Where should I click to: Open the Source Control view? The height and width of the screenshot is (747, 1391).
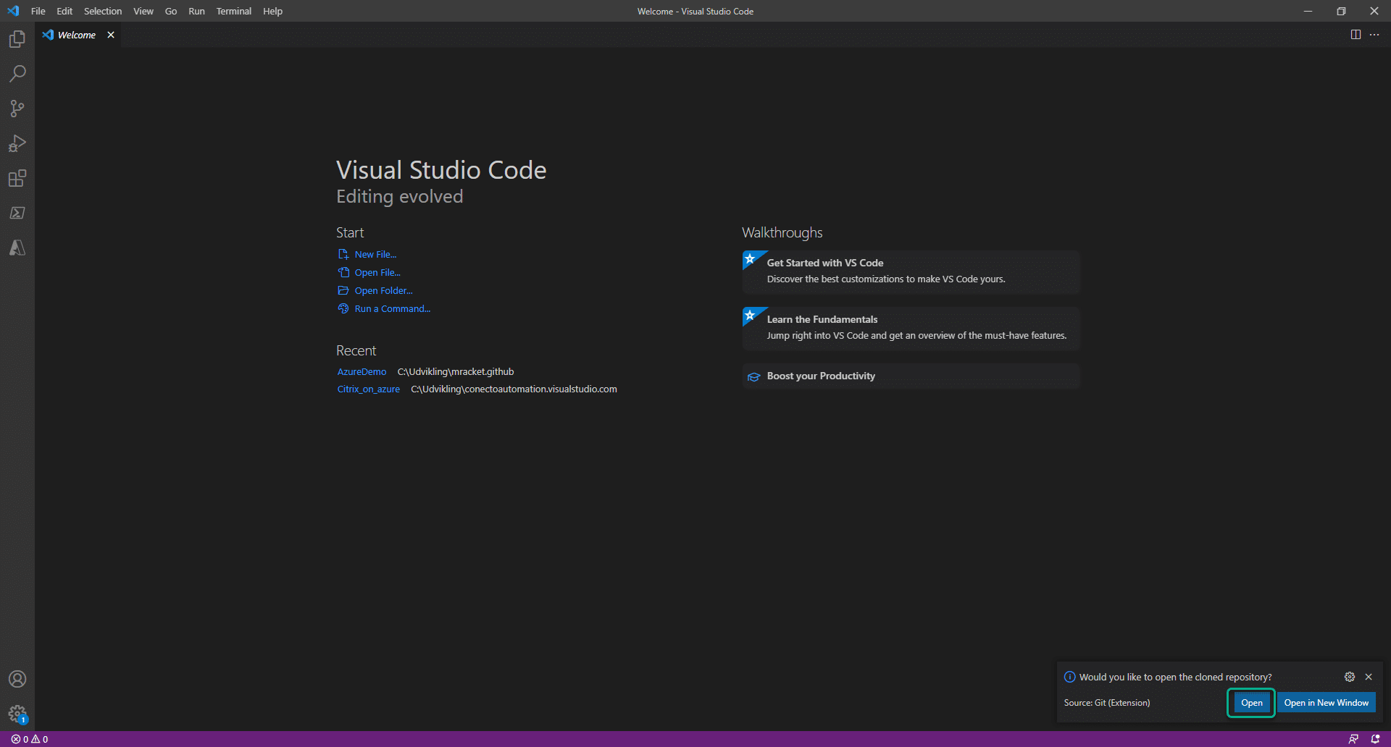point(17,109)
